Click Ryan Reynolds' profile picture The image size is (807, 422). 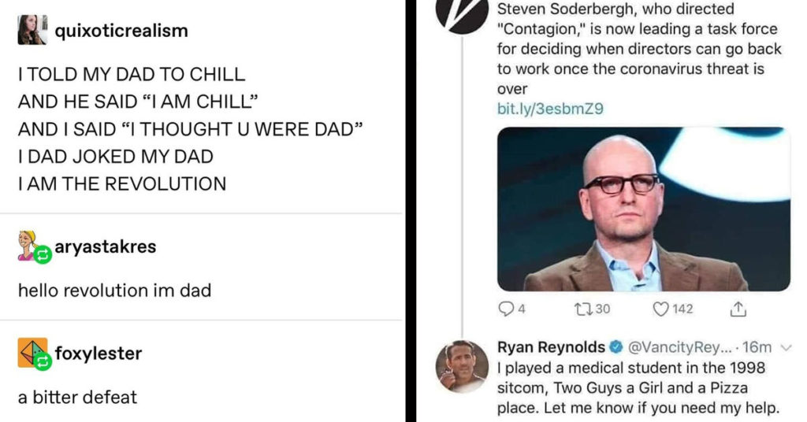(x=462, y=366)
